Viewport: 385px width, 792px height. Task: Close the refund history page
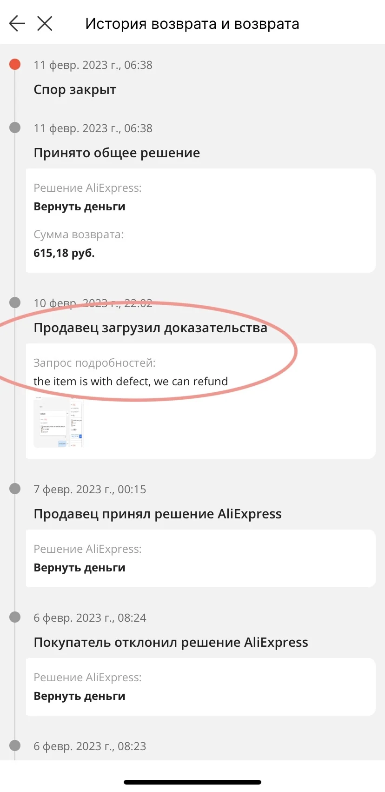click(x=45, y=23)
